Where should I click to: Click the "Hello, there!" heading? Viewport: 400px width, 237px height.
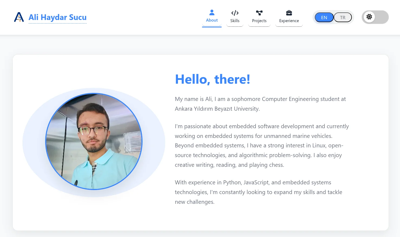point(213,79)
